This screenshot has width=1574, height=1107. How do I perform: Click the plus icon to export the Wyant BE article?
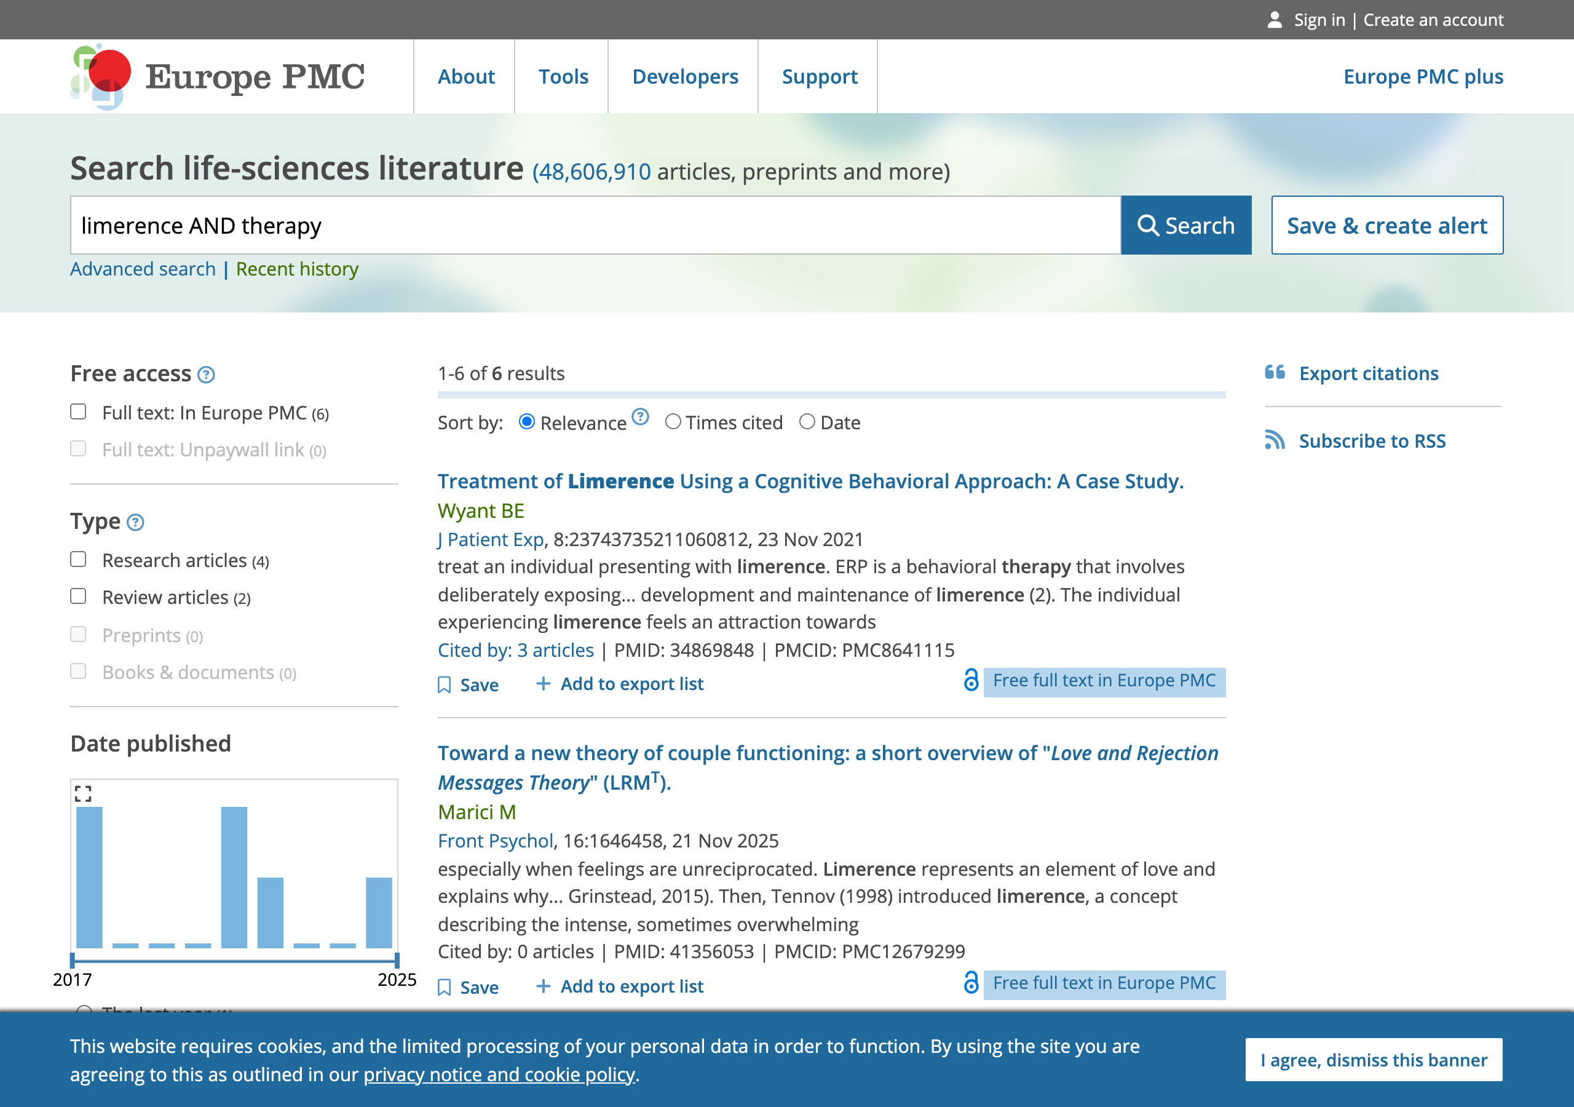[x=543, y=683]
